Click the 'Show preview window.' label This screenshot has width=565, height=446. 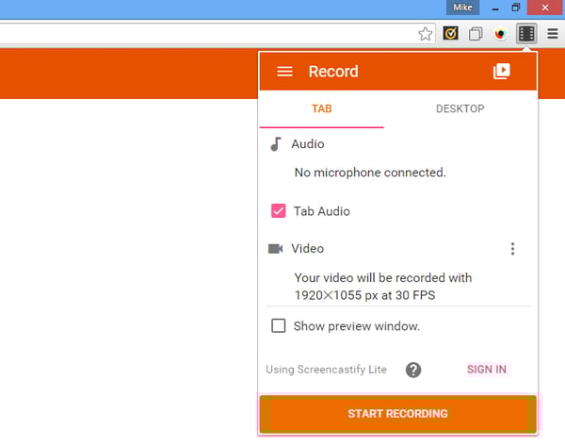(x=357, y=326)
